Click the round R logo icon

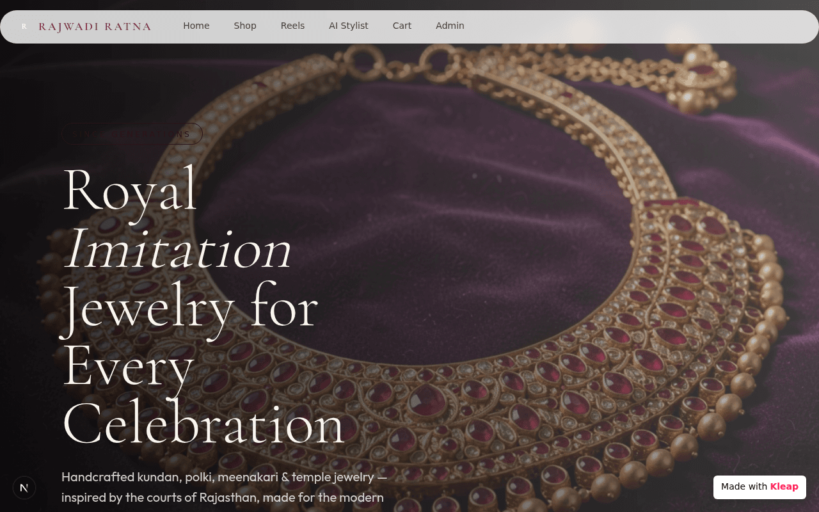[24, 26]
